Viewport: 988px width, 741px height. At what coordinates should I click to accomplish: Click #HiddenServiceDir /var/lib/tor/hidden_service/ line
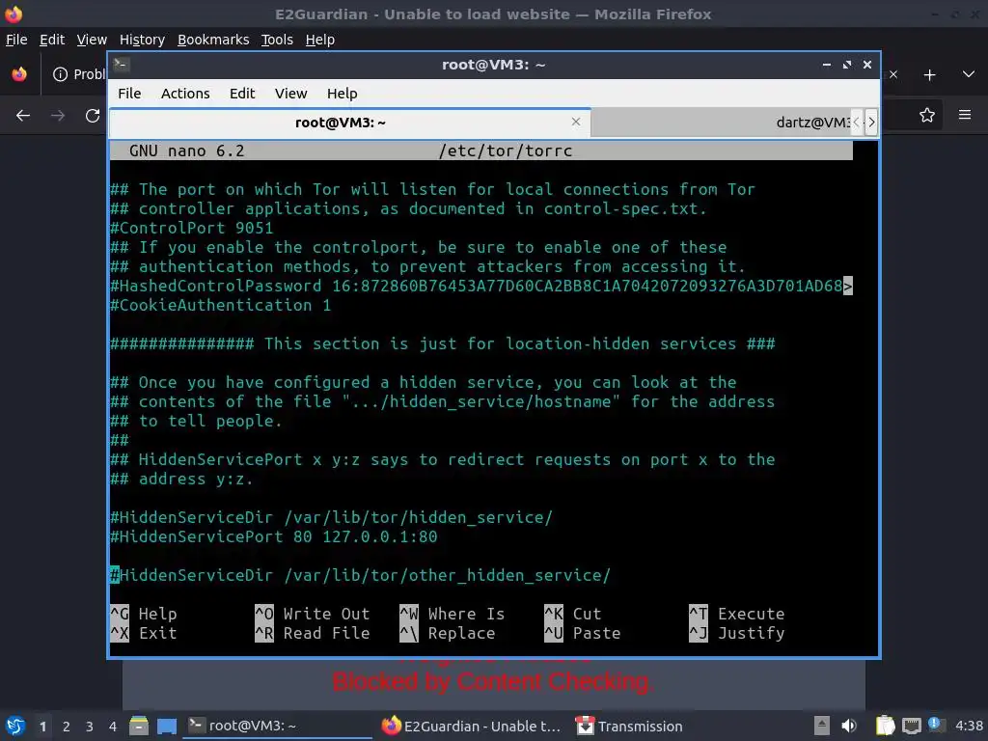[332, 517]
